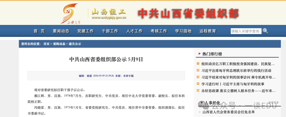
Task: Click the bullet icon beside 组织动员亿万职工
Action: tap(198, 64)
